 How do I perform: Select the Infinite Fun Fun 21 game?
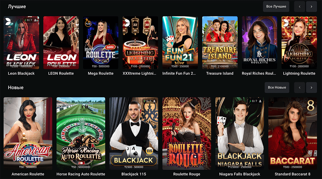[x=180, y=43]
